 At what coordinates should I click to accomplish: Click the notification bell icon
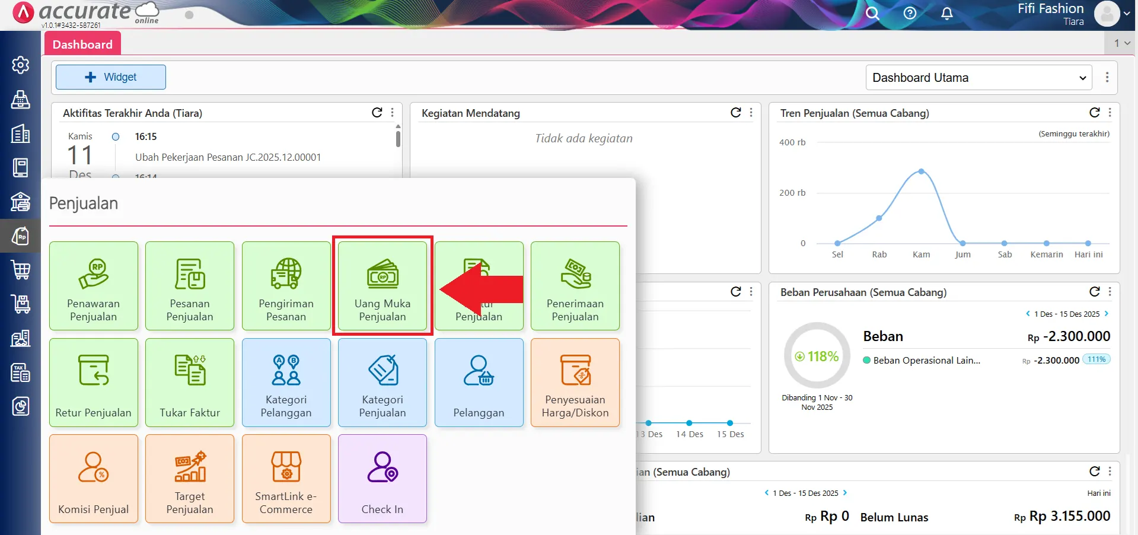947,14
